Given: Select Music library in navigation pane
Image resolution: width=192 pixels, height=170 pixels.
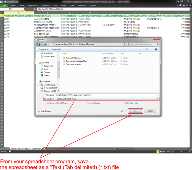Looking at the screenshot, I should click(45, 69).
